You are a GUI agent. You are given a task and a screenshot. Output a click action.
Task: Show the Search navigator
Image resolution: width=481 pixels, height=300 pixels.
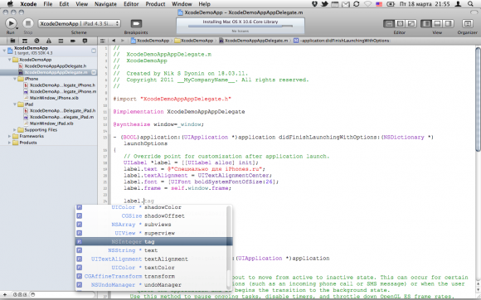click(x=36, y=41)
